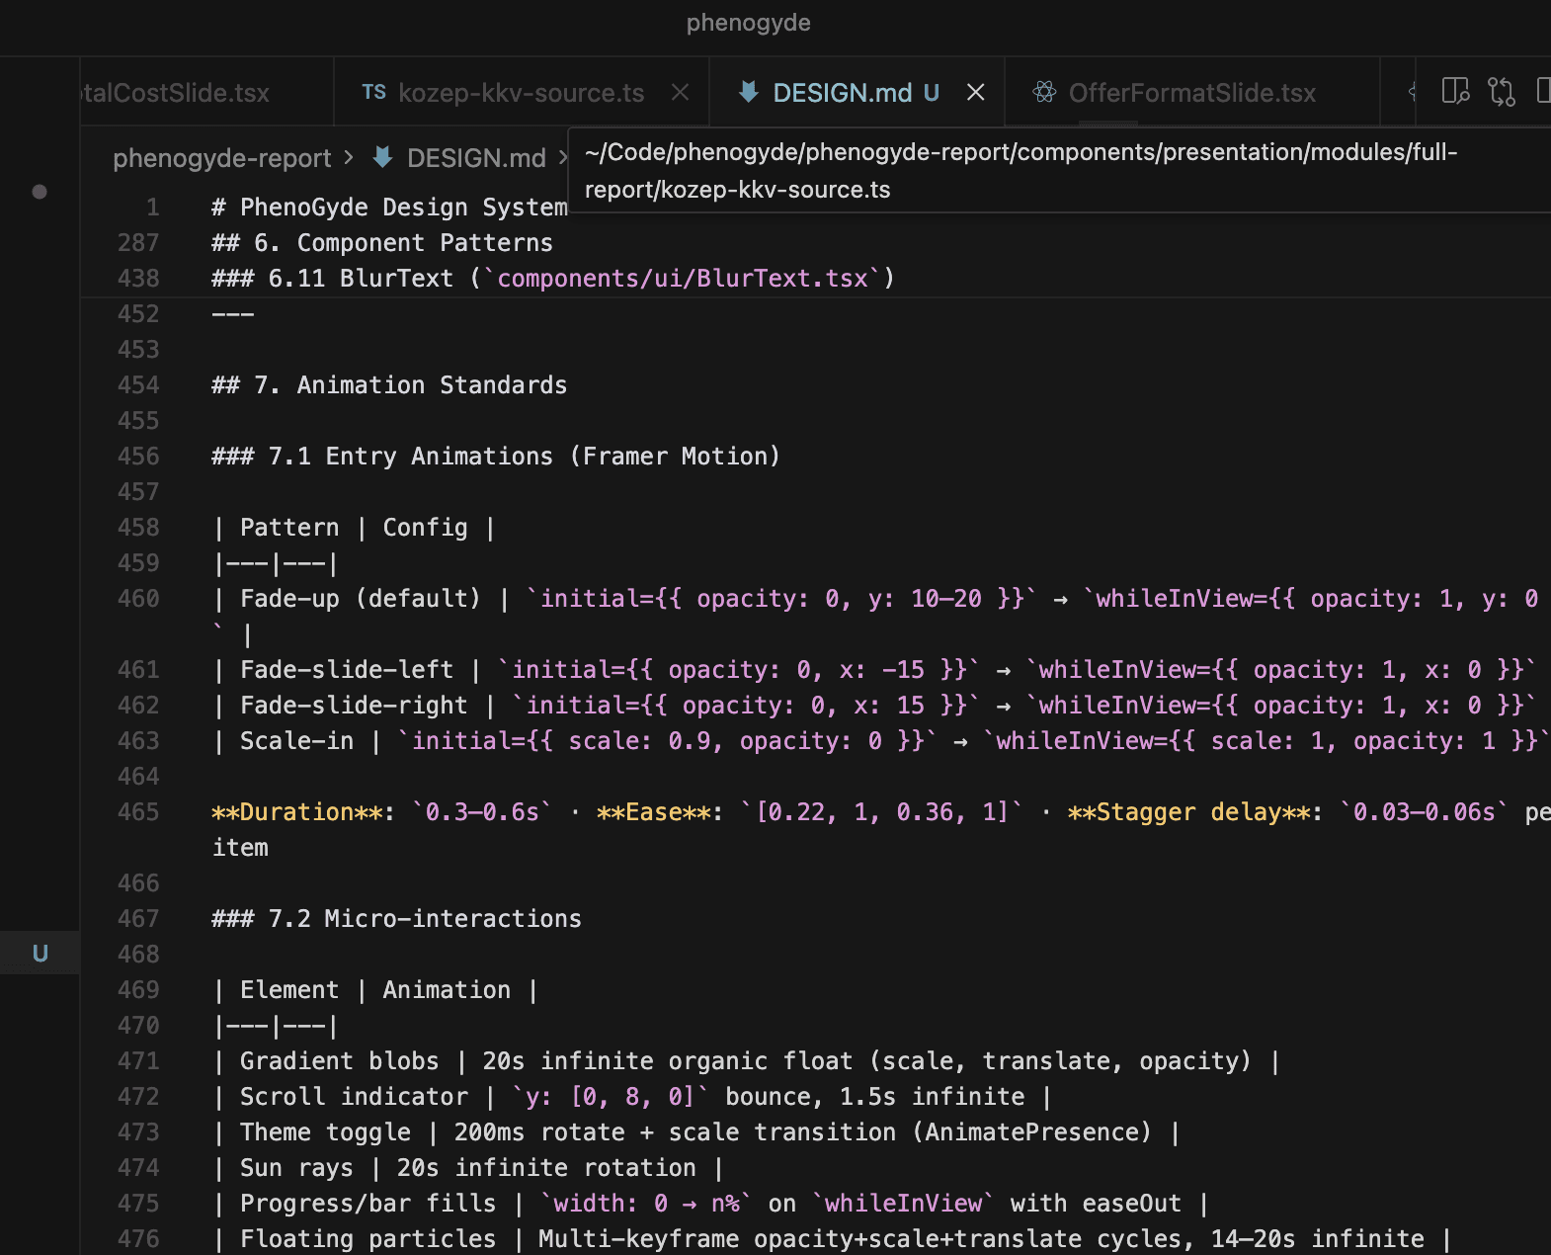Click the 'Fade-slide-left' table row

(874, 669)
